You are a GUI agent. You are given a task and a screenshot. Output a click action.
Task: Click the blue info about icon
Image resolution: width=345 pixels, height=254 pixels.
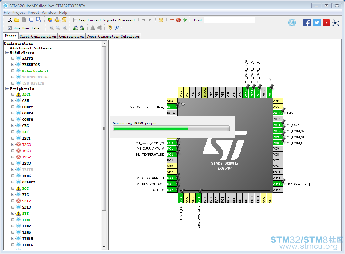pos(117,28)
